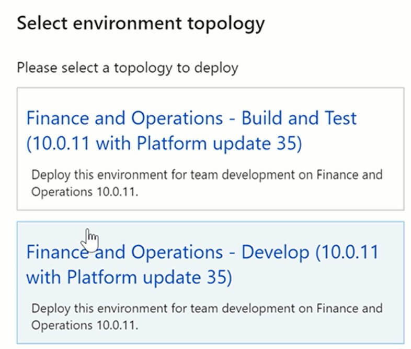This screenshot has height=349, width=411.
Task: Click the words 'Build and Test'
Action: [299, 118]
